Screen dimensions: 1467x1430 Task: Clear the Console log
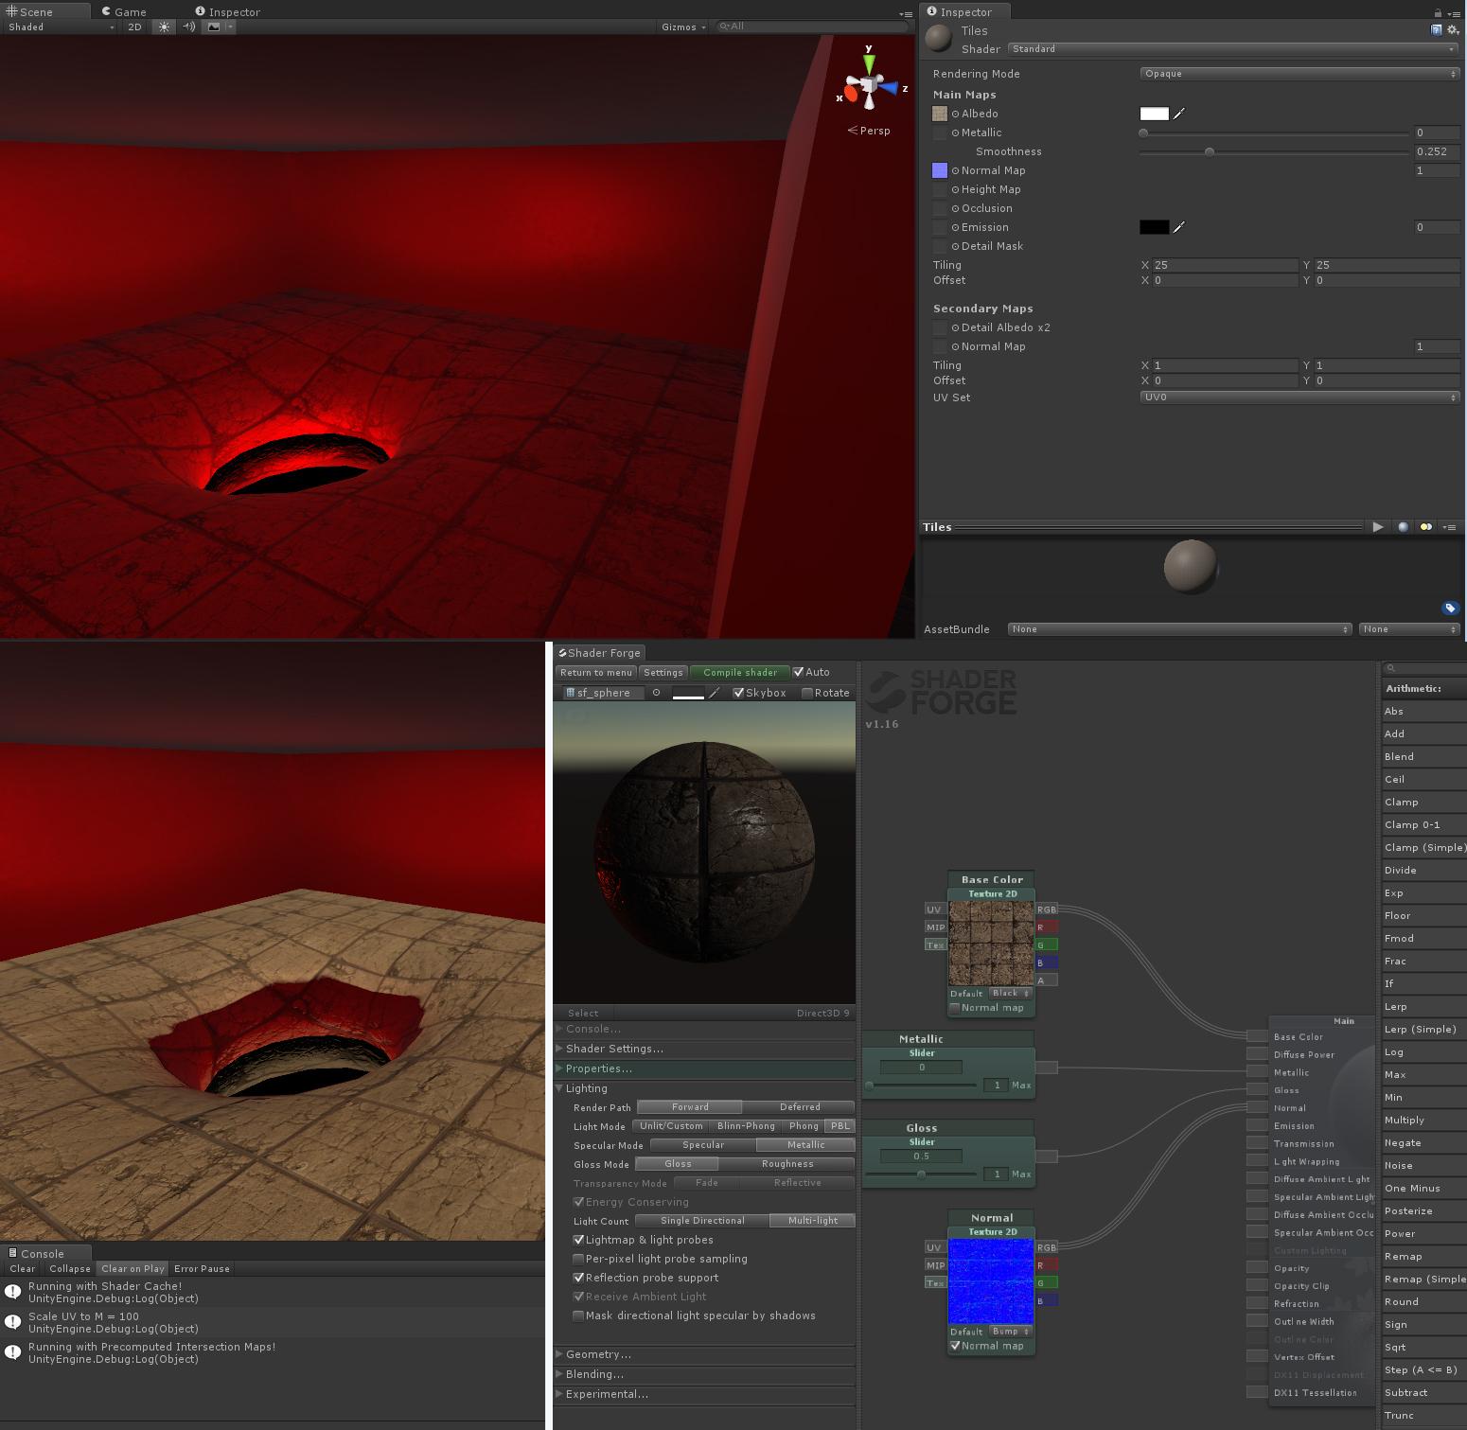(x=23, y=1269)
